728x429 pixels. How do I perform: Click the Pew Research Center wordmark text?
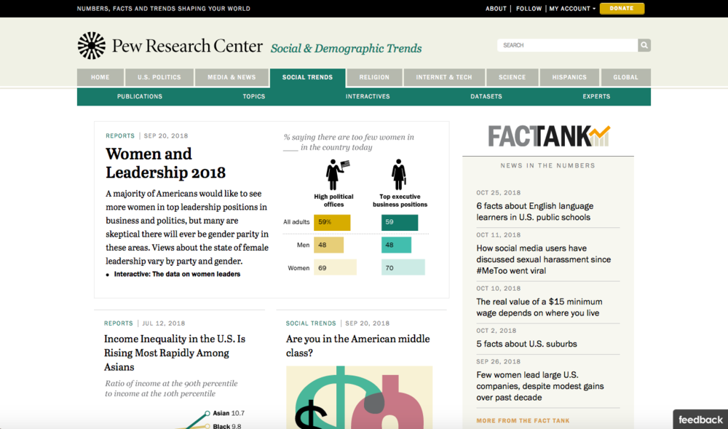pos(187,46)
